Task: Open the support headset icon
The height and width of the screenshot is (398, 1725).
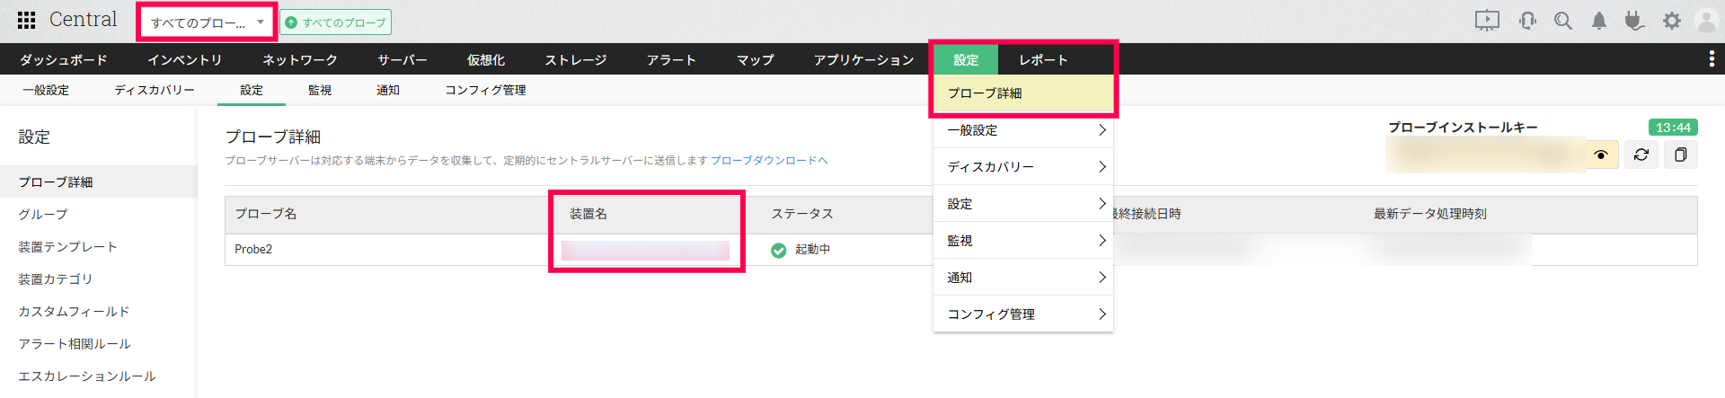Action: (x=1527, y=21)
